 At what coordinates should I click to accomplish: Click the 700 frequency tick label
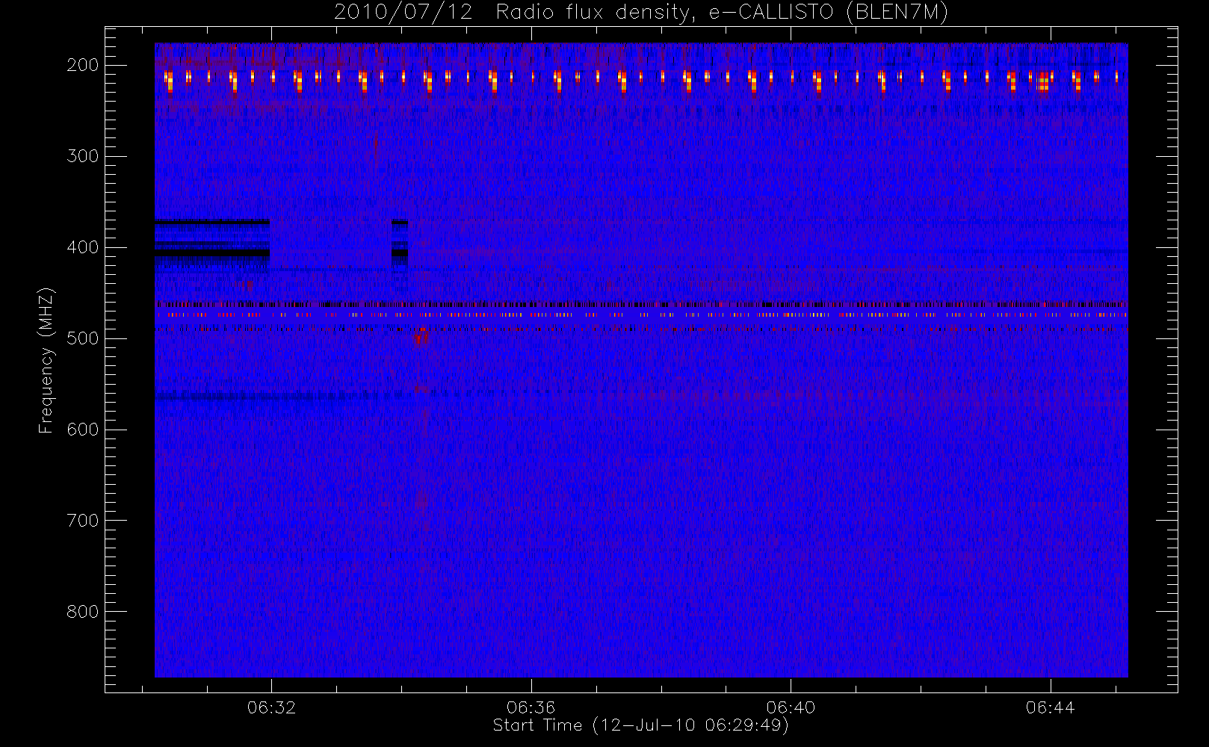coord(83,521)
